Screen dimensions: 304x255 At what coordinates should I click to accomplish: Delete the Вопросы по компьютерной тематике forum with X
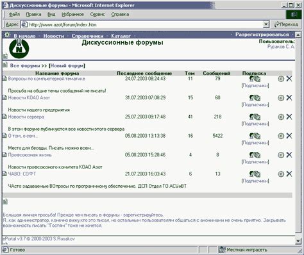click(x=289, y=79)
